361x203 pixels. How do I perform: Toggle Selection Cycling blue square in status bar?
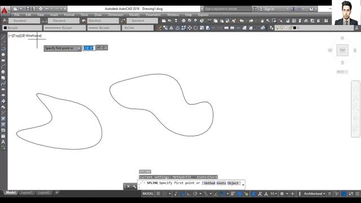[x=240, y=194]
